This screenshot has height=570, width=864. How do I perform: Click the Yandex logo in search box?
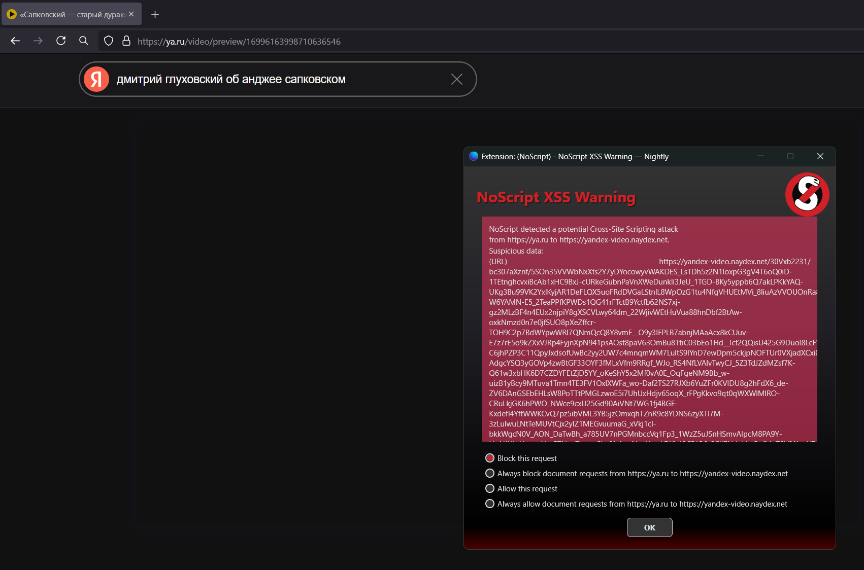[96, 79]
